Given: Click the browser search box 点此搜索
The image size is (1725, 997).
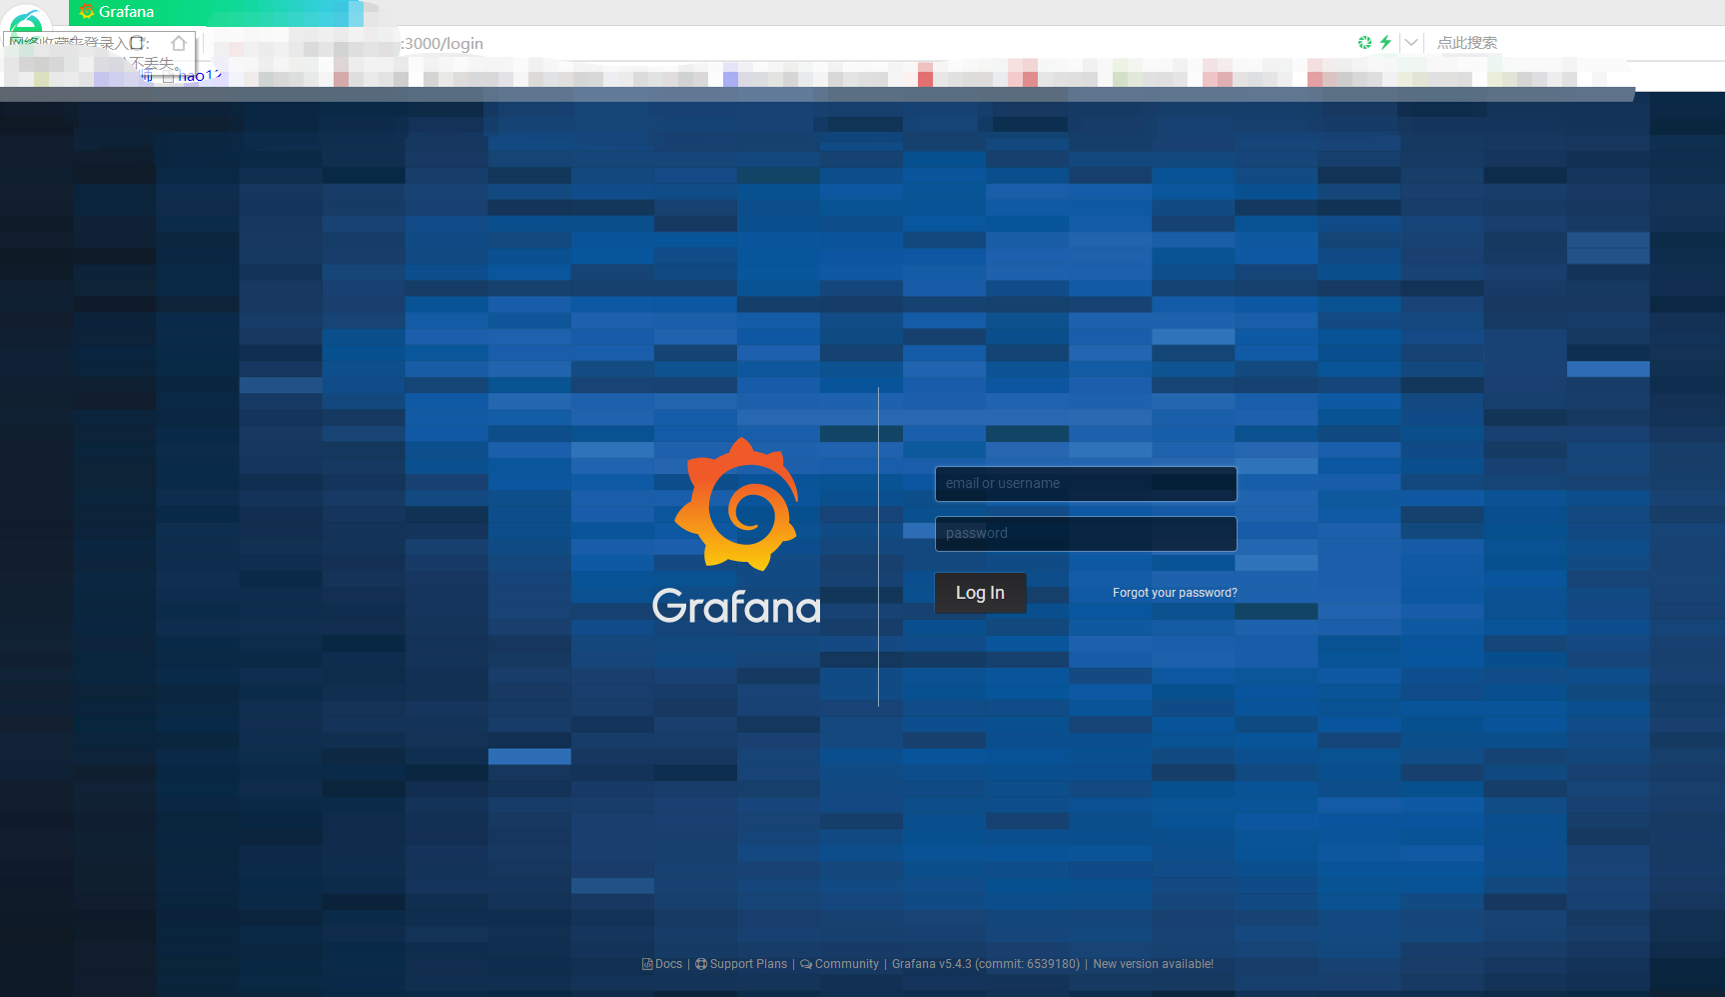Looking at the screenshot, I should 1466,43.
